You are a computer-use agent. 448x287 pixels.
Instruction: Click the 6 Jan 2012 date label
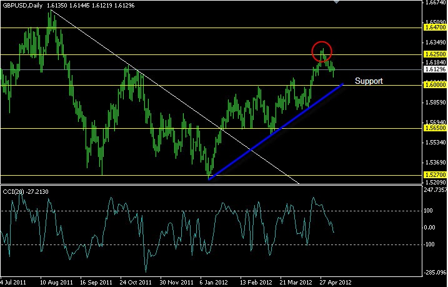click(214, 282)
